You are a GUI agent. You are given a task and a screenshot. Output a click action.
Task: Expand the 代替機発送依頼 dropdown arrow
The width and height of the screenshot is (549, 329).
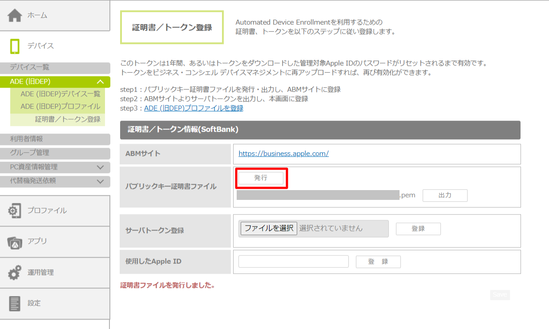tap(100, 181)
